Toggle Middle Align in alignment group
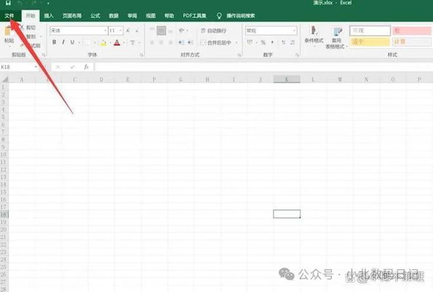433x292 pixels. click(x=161, y=30)
